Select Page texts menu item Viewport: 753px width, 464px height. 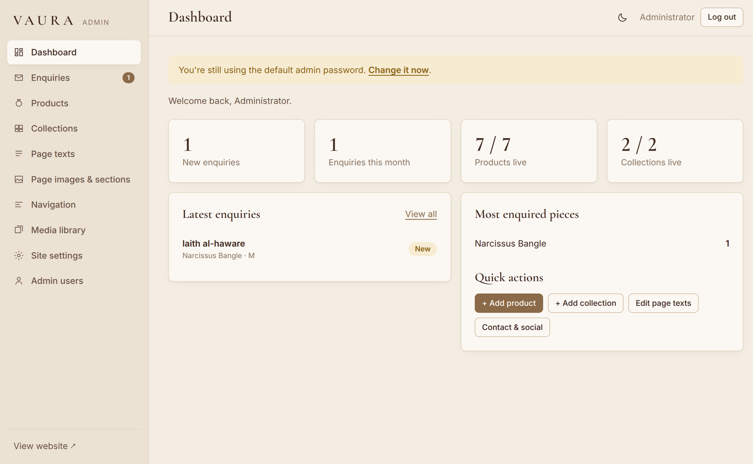point(74,154)
